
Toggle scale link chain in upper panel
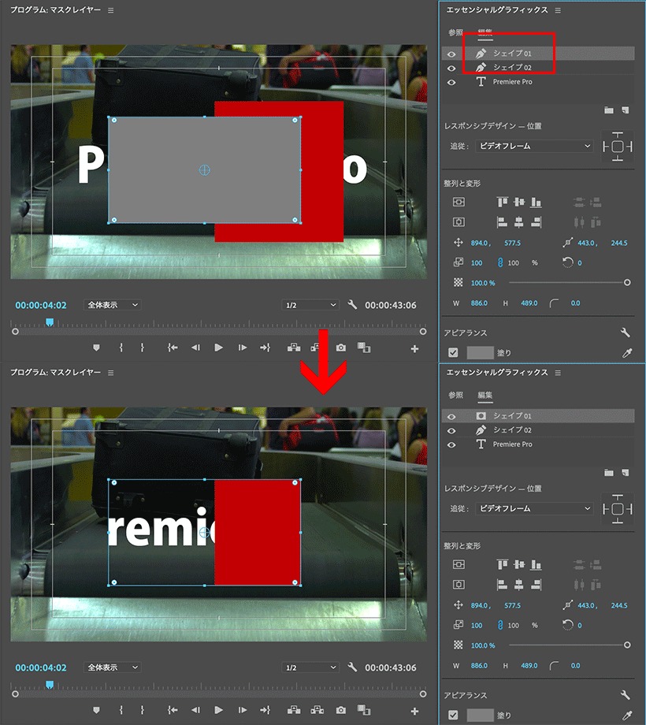click(500, 262)
